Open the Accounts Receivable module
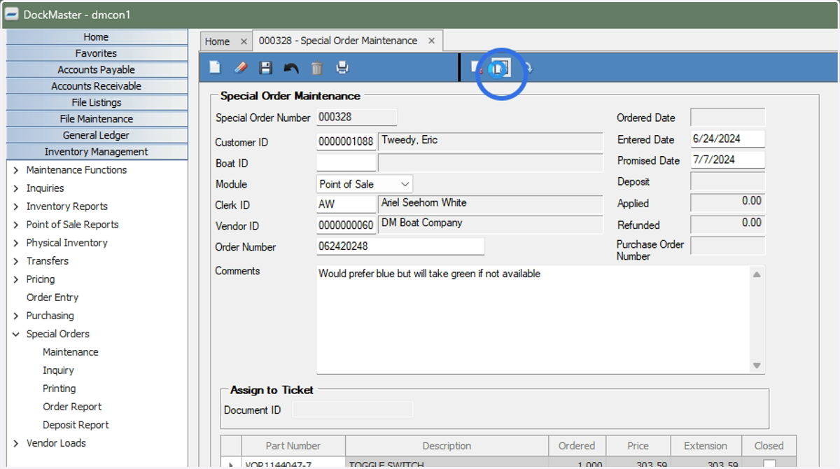This screenshot has width=840, height=469. (97, 86)
